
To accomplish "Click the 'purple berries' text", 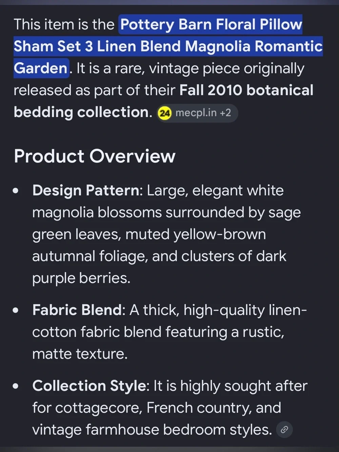I will click(81, 278).
